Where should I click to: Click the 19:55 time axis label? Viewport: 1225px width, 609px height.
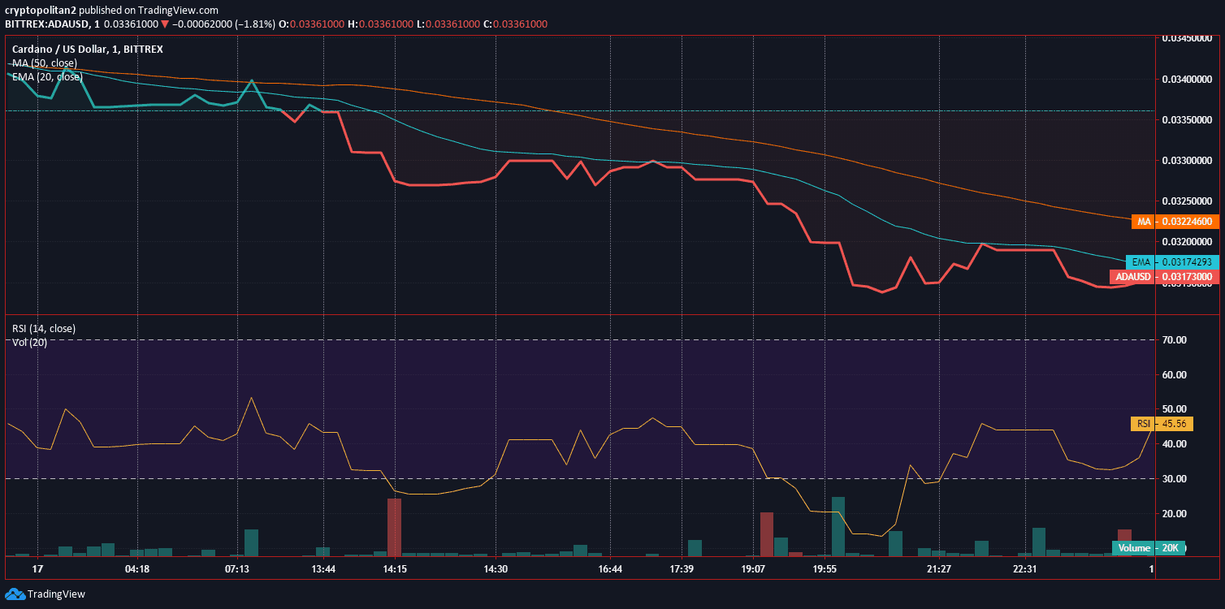click(x=825, y=569)
